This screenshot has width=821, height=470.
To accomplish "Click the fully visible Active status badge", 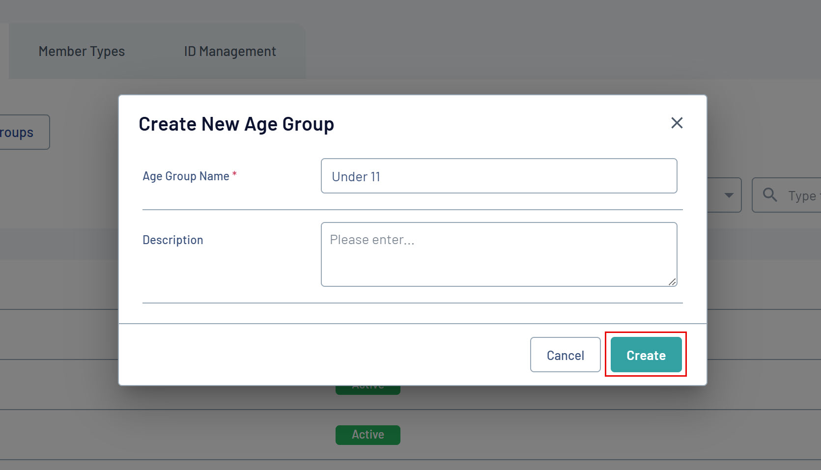I will pyautogui.click(x=368, y=435).
